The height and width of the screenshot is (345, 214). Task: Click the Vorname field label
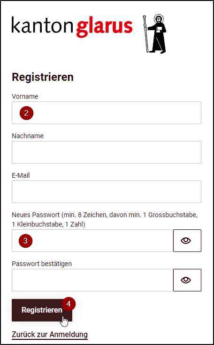click(25, 96)
